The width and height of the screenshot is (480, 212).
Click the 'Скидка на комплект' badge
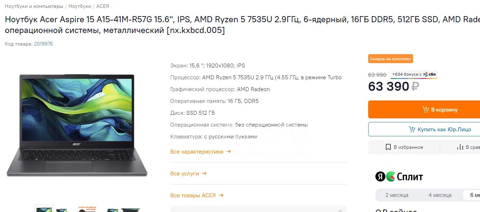[390, 59]
